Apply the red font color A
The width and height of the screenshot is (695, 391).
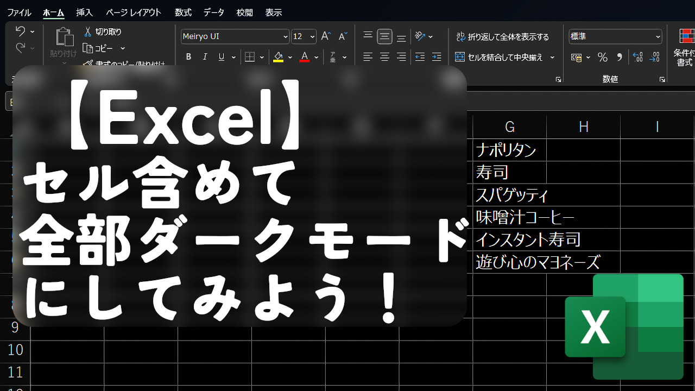point(304,57)
